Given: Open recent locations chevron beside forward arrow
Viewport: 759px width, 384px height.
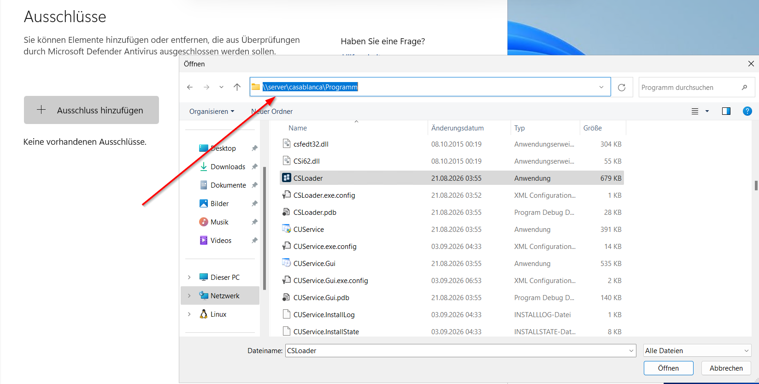Looking at the screenshot, I should pos(222,87).
